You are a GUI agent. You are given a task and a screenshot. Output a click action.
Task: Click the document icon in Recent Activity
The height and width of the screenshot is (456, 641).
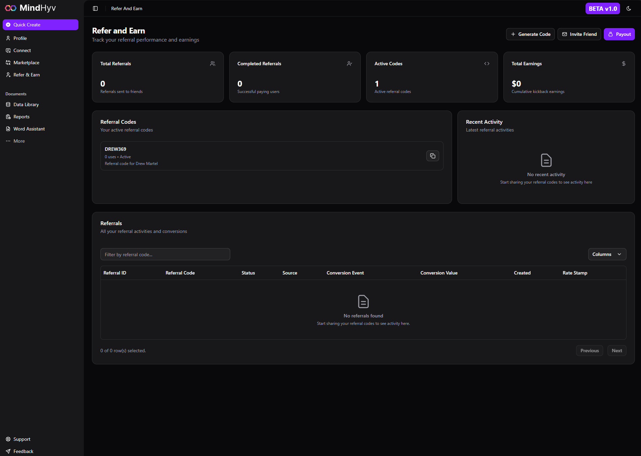click(546, 160)
